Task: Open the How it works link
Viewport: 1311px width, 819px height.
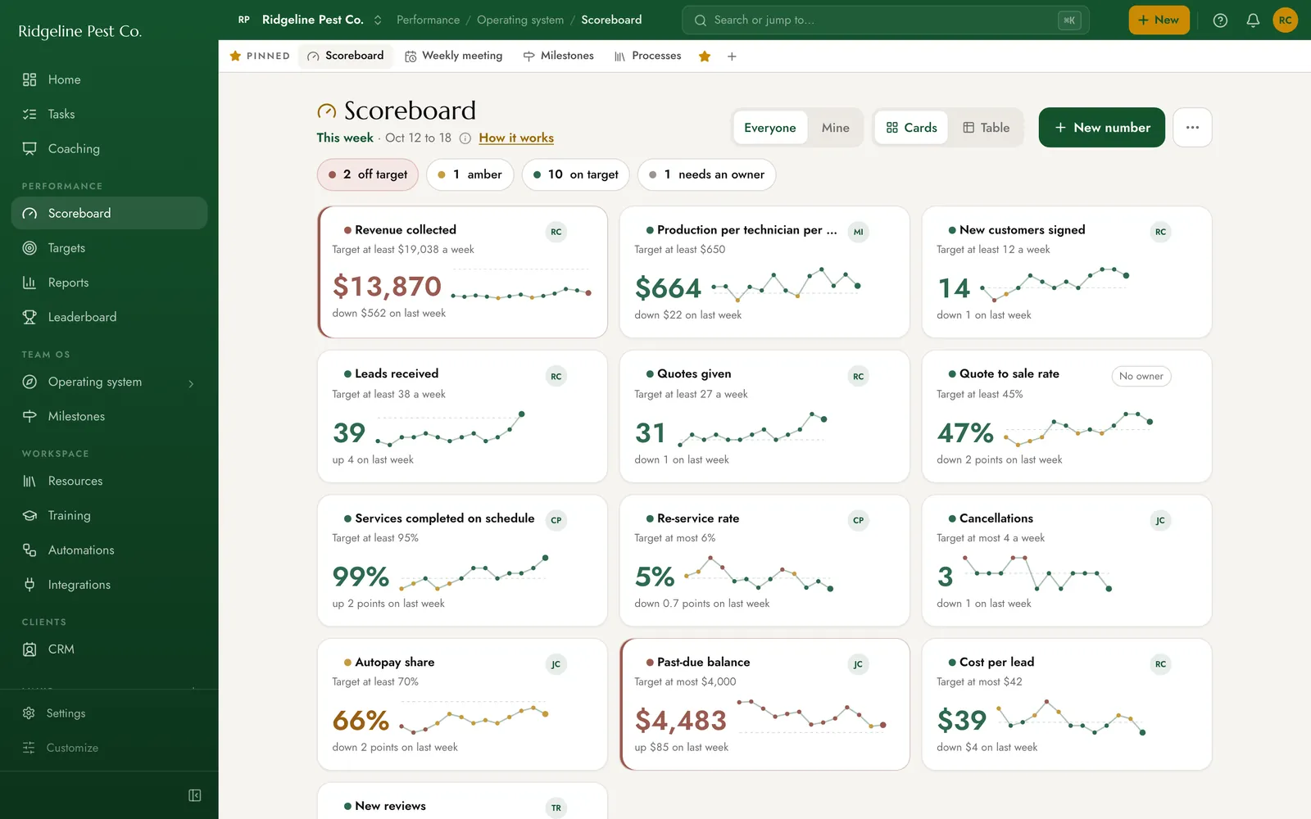Action: pos(516,138)
